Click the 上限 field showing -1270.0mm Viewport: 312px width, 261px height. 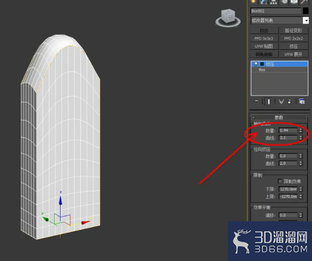[x=288, y=197]
